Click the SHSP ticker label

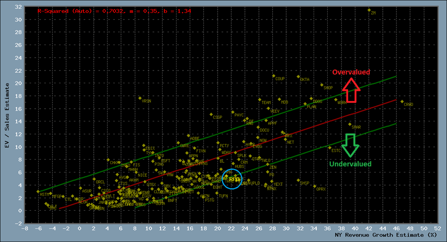305,183
